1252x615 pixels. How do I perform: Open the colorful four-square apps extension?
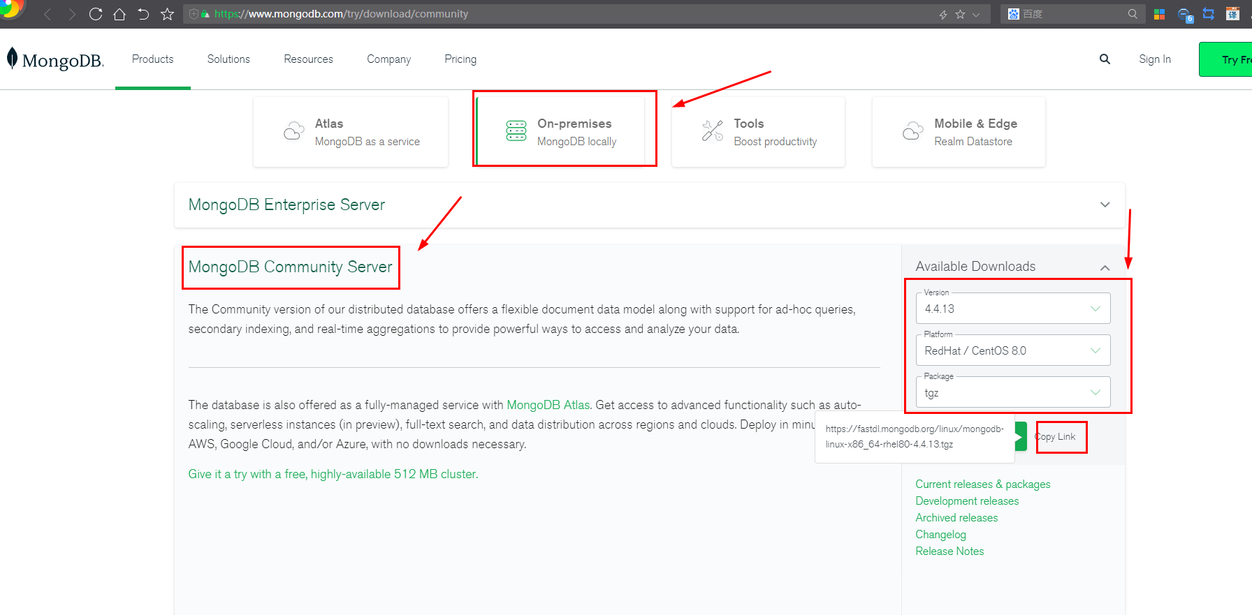(1160, 14)
